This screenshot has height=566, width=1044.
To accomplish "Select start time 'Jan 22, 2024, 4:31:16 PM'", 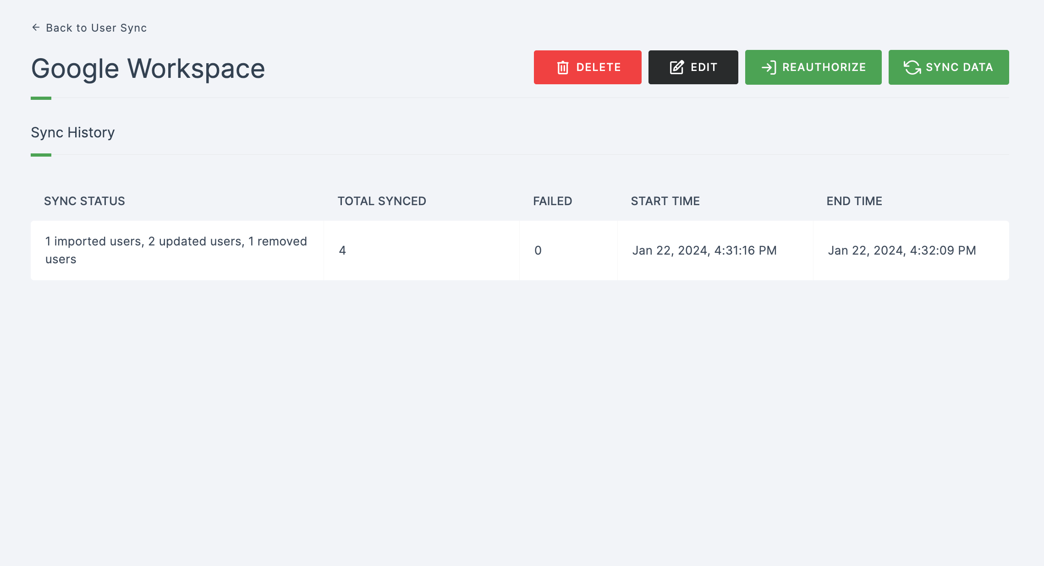I will click(704, 250).
